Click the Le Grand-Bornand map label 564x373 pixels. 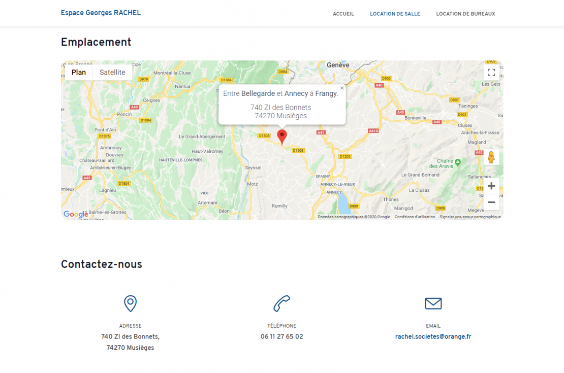[x=420, y=175]
